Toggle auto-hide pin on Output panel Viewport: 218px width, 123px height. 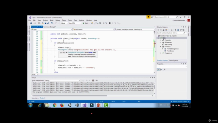[152, 78]
